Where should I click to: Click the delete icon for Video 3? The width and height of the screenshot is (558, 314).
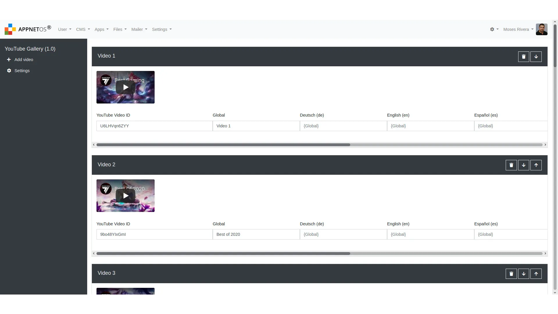click(511, 273)
